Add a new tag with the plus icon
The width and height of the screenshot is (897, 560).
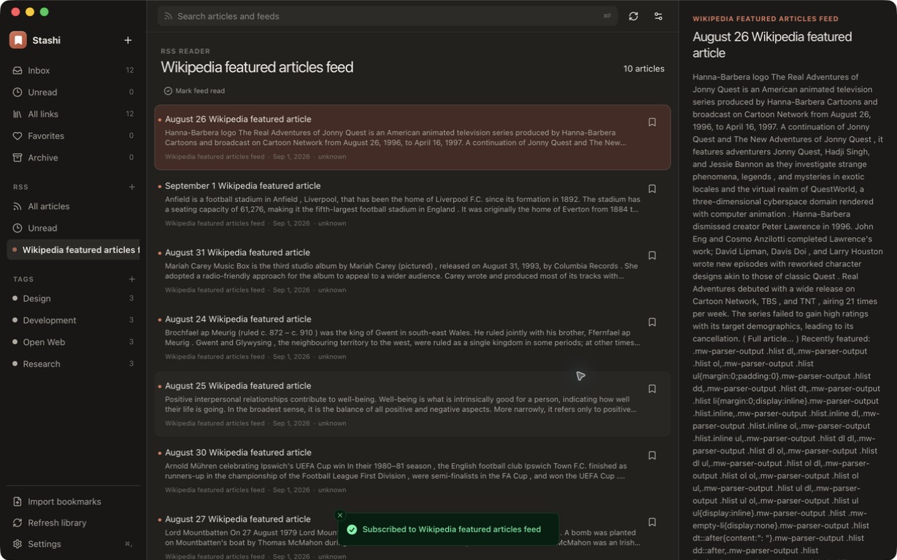tap(132, 279)
